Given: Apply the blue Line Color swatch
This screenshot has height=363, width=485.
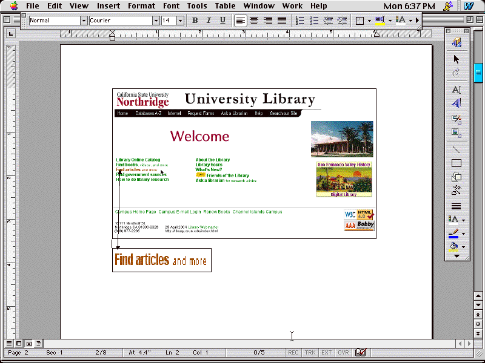Looking at the screenshot, I should (x=453, y=234).
